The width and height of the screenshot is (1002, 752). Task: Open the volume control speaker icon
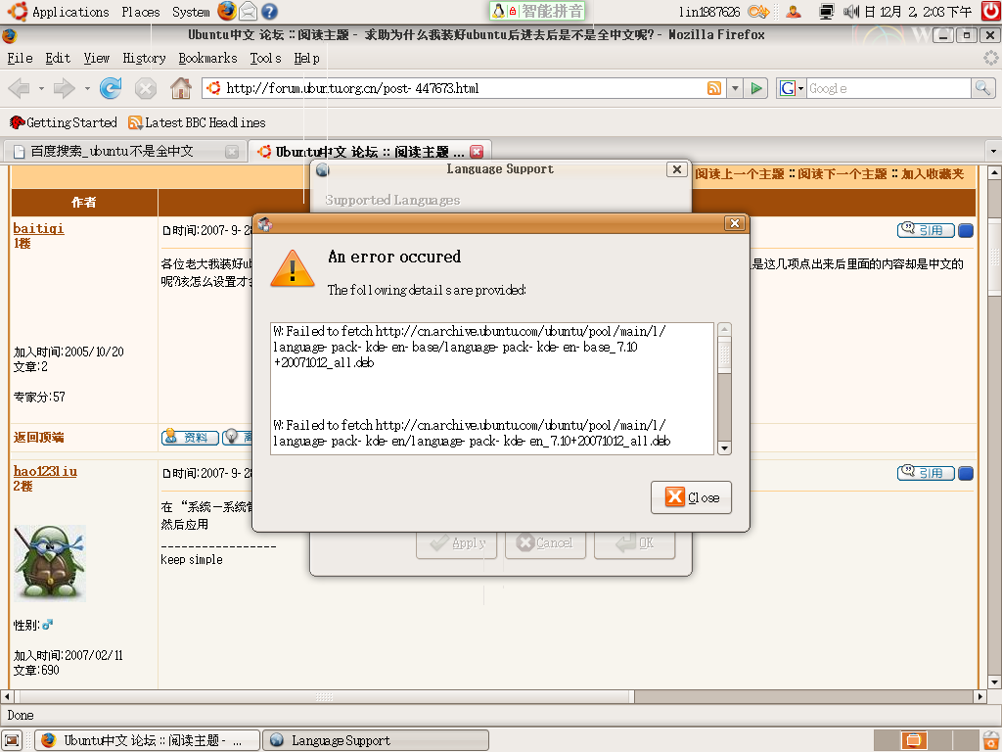pyautogui.click(x=850, y=11)
